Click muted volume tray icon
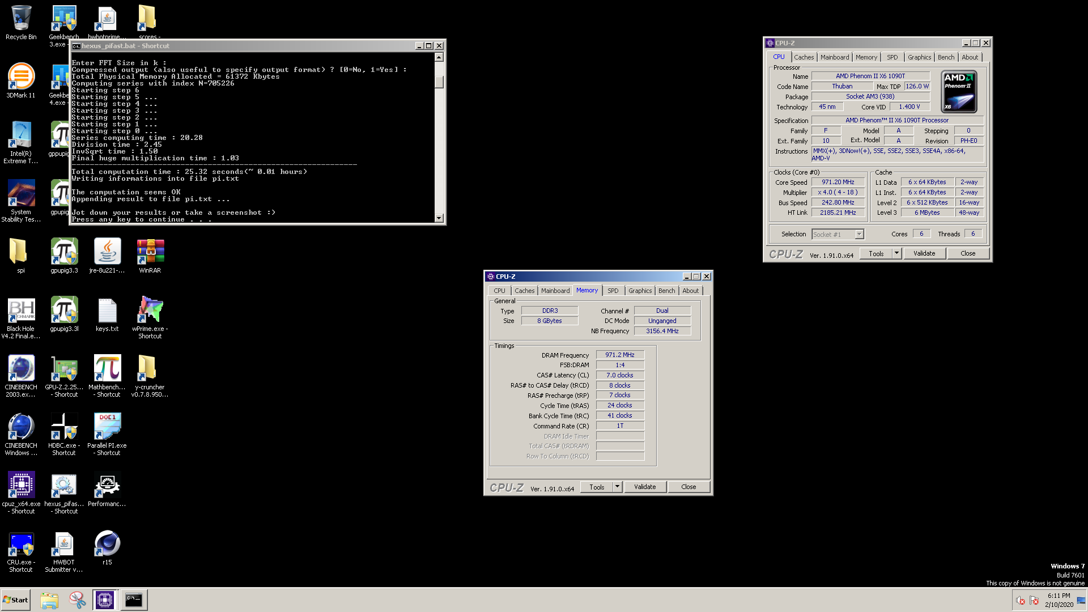The image size is (1088, 612). pyautogui.click(x=1020, y=600)
